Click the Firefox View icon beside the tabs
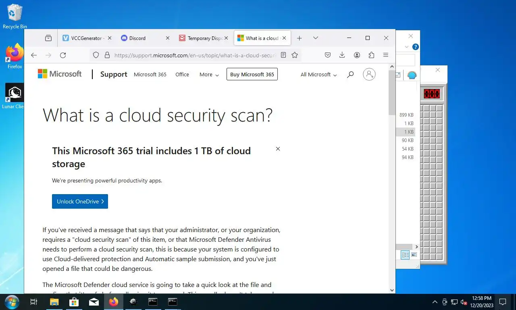The width and height of the screenshot is (516, 310). click(x=48, y=38)
